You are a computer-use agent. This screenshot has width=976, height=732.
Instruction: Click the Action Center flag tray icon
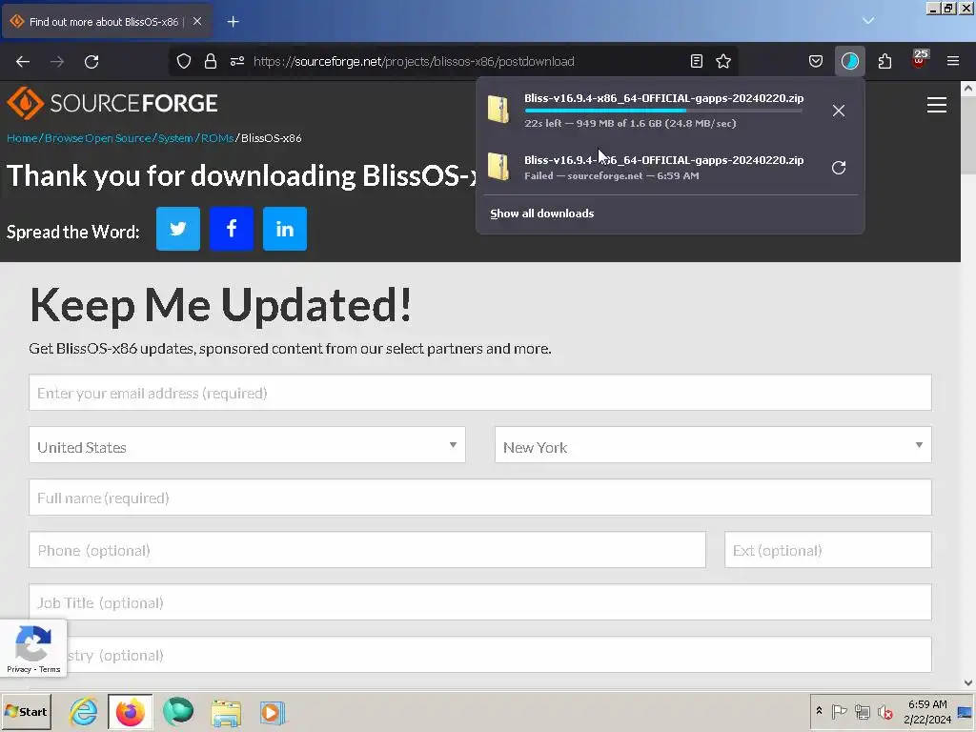tap(839, 711)
